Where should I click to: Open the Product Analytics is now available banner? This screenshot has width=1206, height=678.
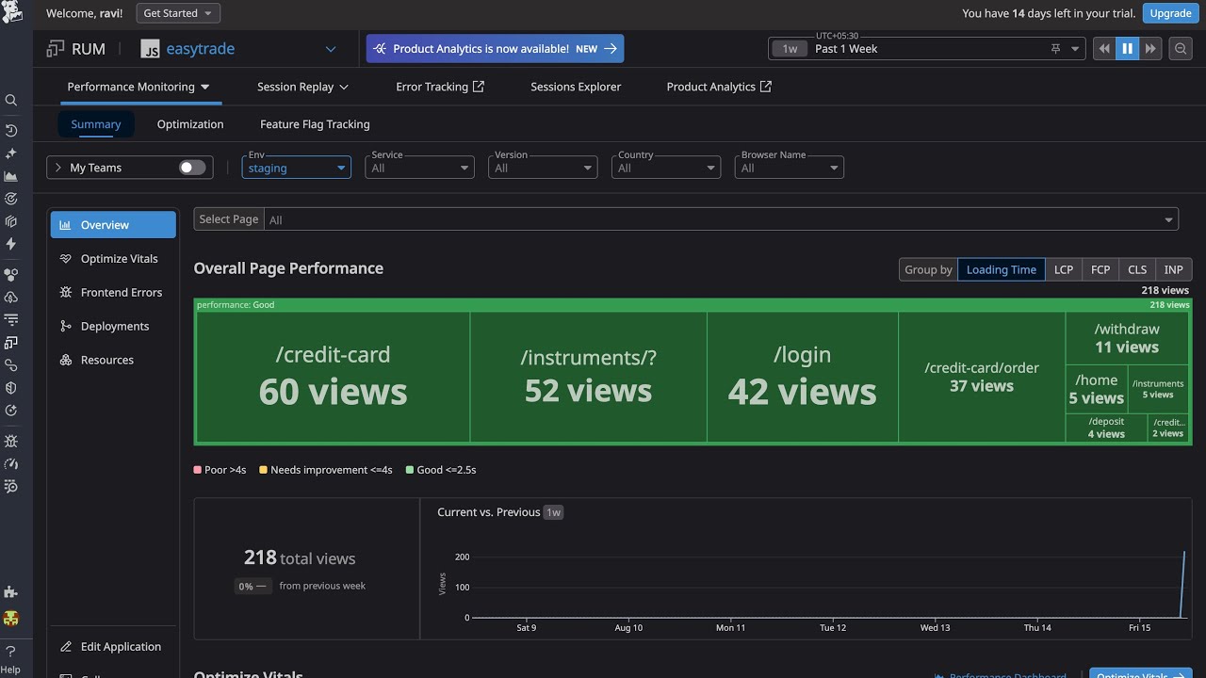[x=495, y=49]
